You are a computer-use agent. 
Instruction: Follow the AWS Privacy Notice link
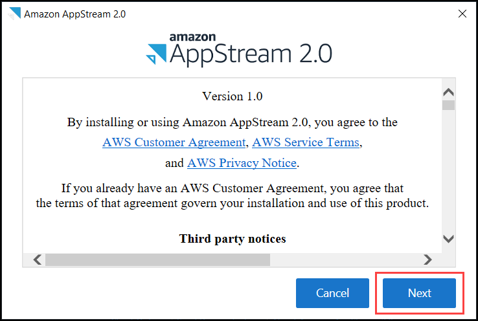coord(242,163)
